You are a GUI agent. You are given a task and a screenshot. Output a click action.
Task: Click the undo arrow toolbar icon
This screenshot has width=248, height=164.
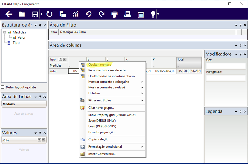[89, 14]
